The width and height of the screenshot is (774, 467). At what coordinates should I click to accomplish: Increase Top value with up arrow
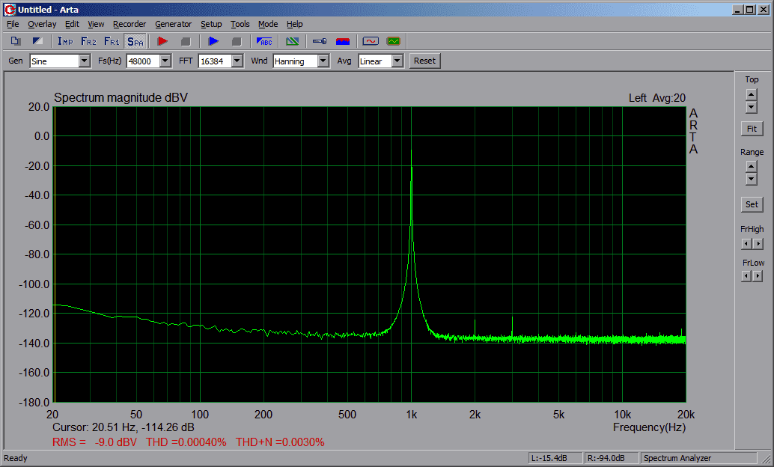(x=752, y=94)
